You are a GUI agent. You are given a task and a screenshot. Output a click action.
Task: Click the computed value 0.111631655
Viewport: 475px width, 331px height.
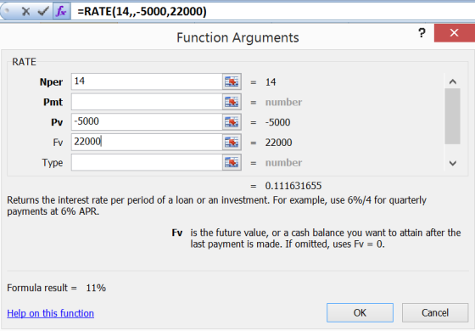[x=293, y=186]
